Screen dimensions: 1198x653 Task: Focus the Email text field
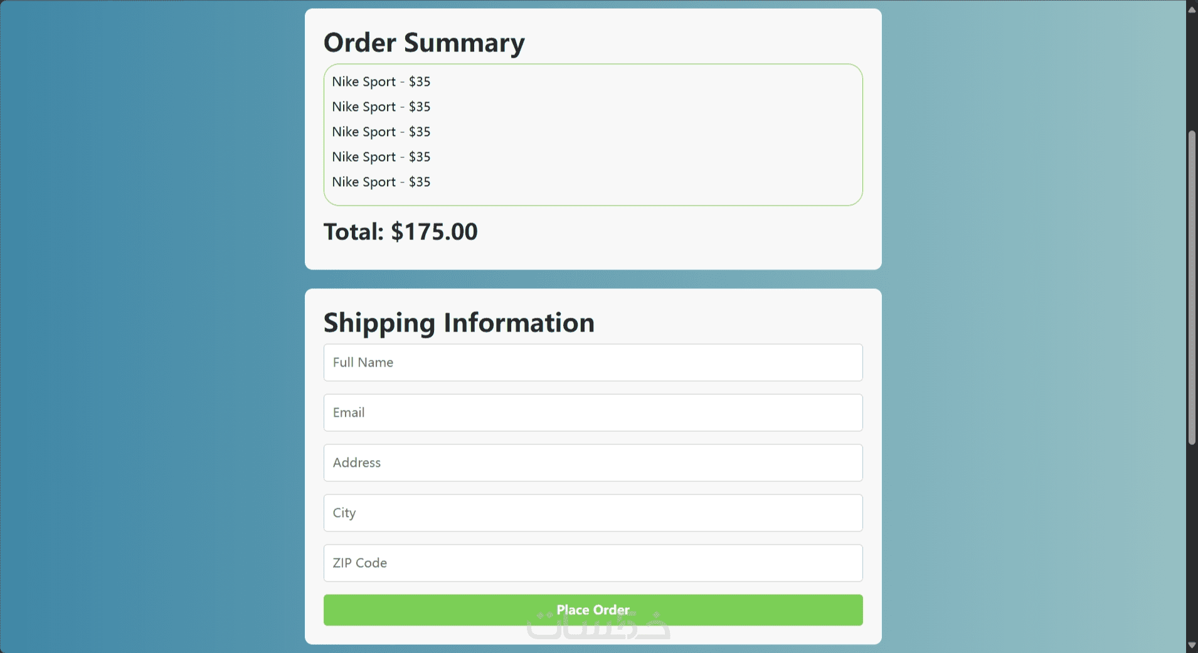593,412
